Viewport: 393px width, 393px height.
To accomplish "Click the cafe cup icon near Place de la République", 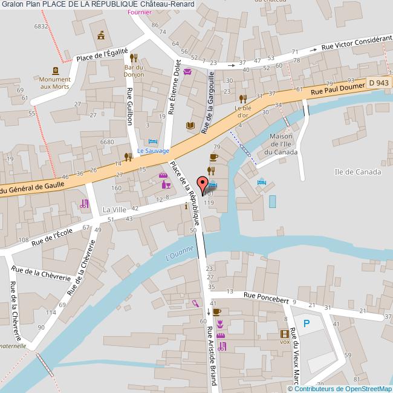I will pyautogui.click(x=214, y=157).
